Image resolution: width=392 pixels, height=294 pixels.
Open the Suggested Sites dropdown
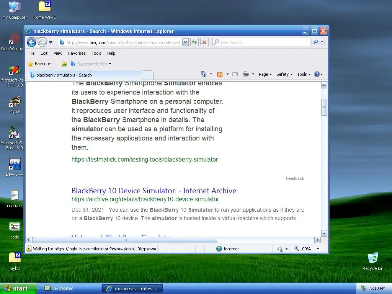(x=91, y=64)
